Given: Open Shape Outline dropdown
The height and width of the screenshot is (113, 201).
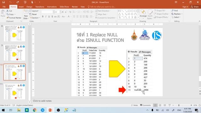Looking at the screenshot, I should (161, 14).
